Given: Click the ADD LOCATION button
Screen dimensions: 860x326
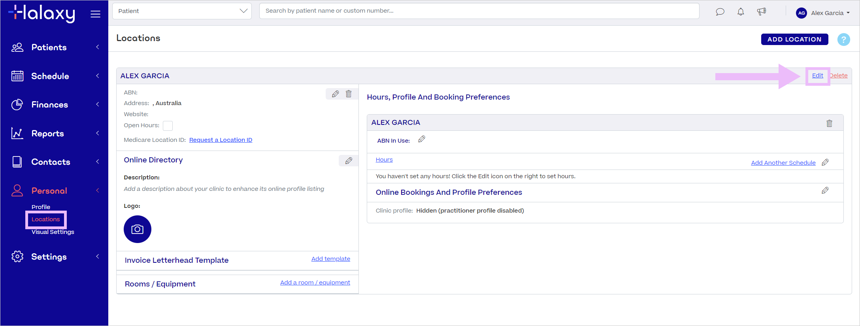Looking at the screenshot, I should tap(794, 40).
